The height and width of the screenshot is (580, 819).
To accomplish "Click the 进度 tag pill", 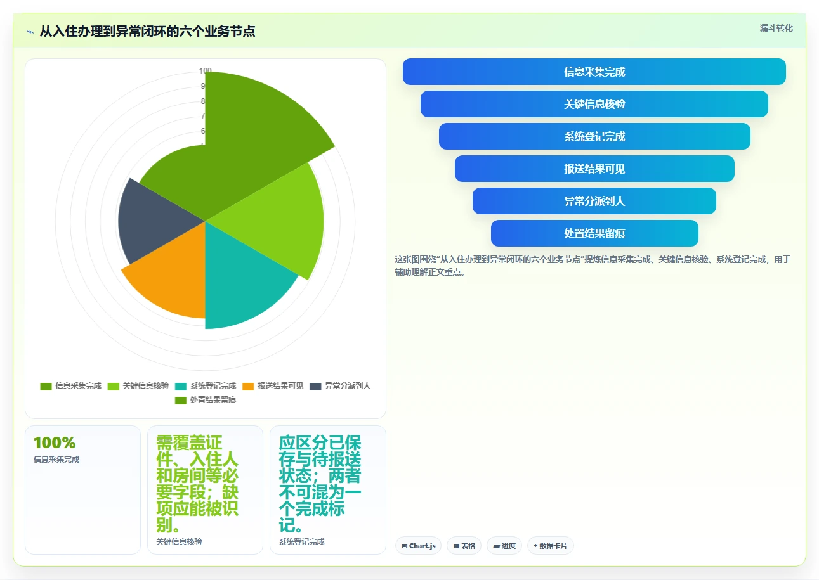I will tap(504, 546).
